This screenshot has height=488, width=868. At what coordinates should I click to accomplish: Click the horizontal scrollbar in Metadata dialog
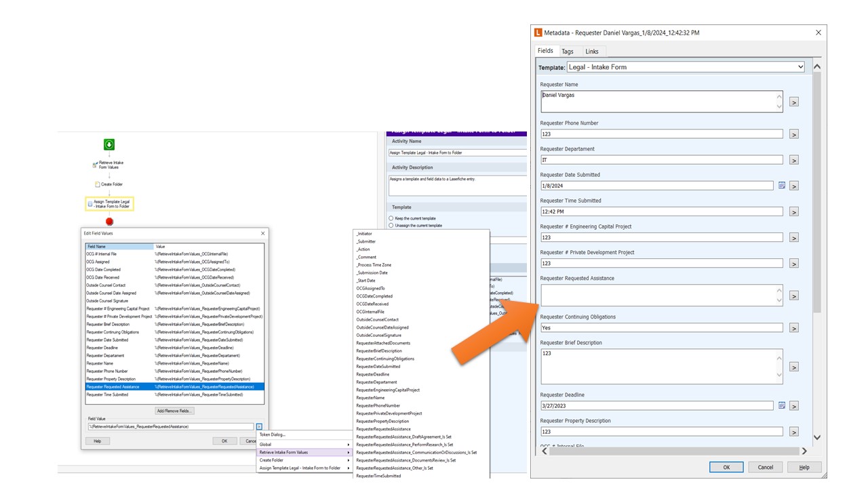tap(674, 451)
